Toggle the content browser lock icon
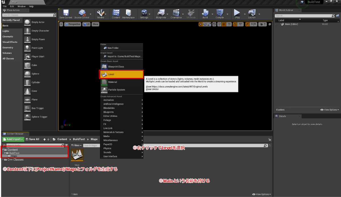 pos(269,139)
